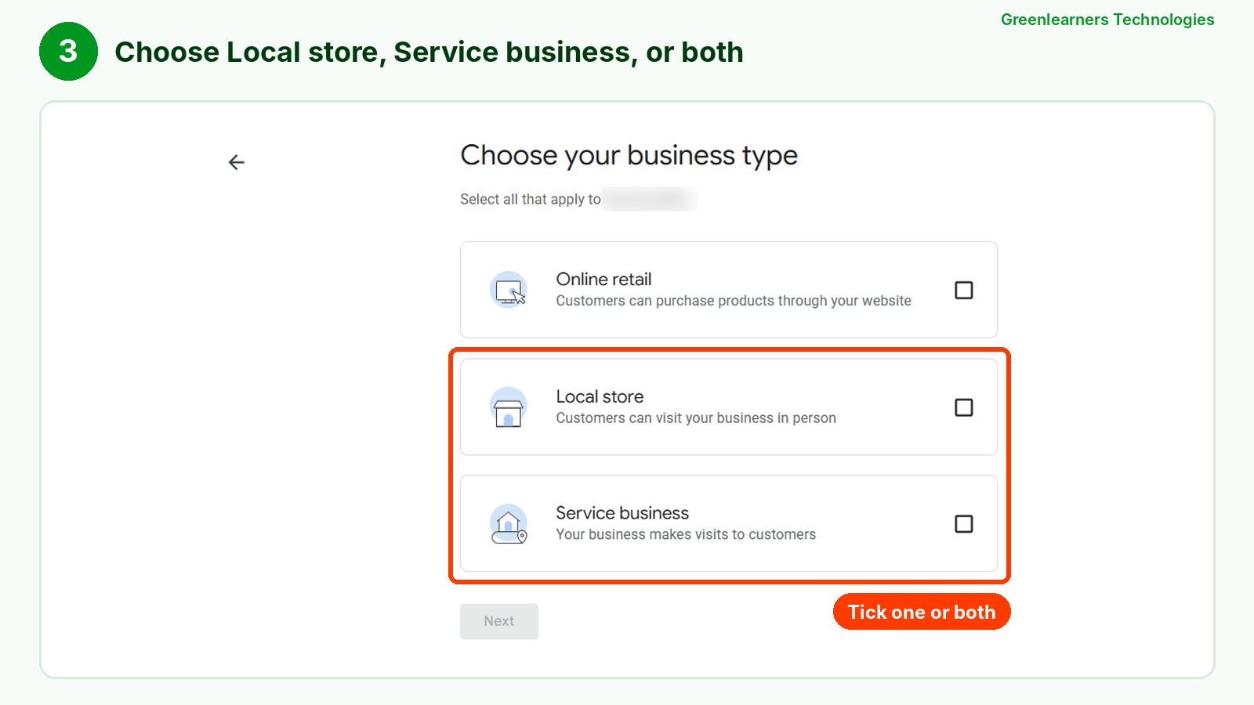The image size is (1254, 705).
Task: Click the Service business house icon
Action: (509, 523)
